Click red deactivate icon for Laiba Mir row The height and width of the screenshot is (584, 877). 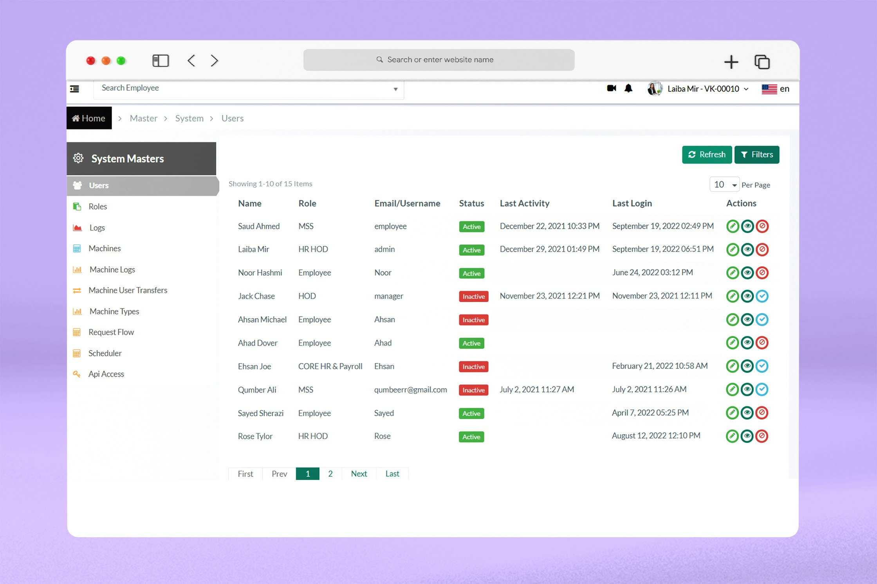point(762,250)
